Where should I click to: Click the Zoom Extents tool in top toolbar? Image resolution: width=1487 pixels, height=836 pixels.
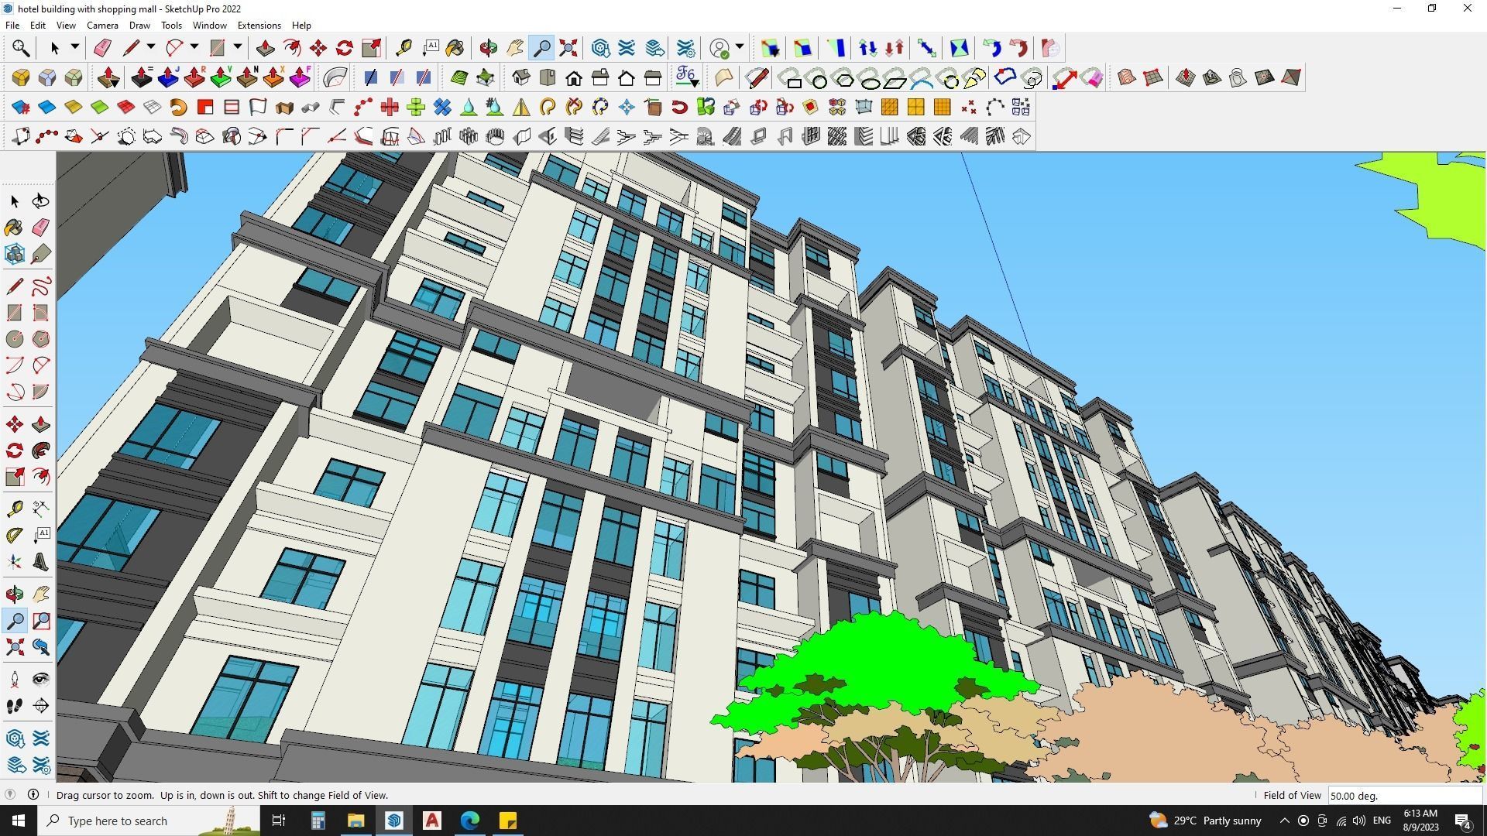point(568,48)
